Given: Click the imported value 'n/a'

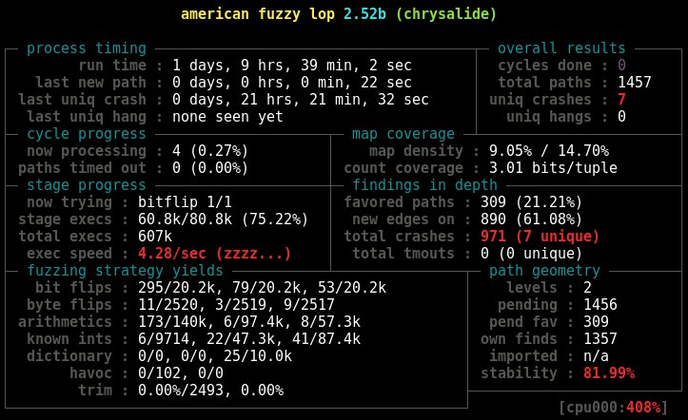Looking at the screenshot, I should point(596,355).
